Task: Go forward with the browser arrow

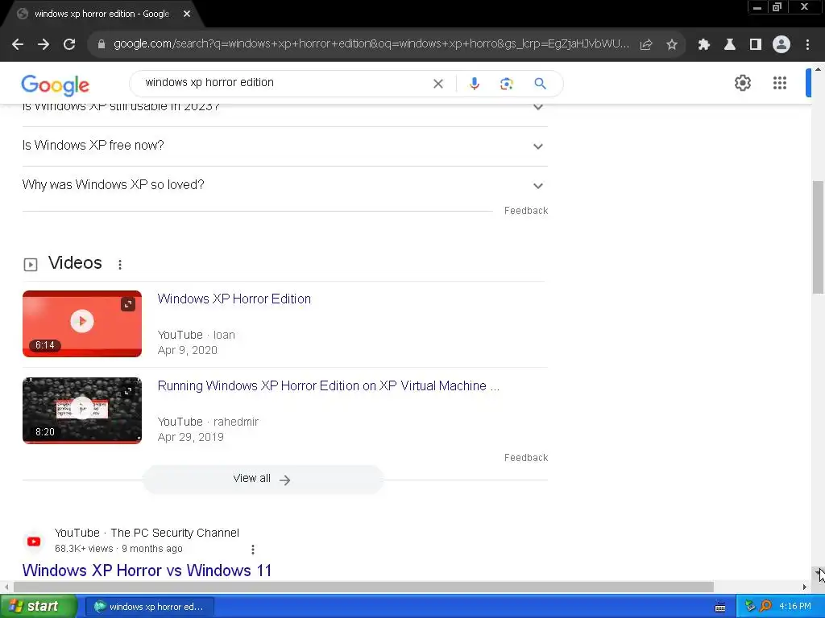Action: (x=44, y=45)
